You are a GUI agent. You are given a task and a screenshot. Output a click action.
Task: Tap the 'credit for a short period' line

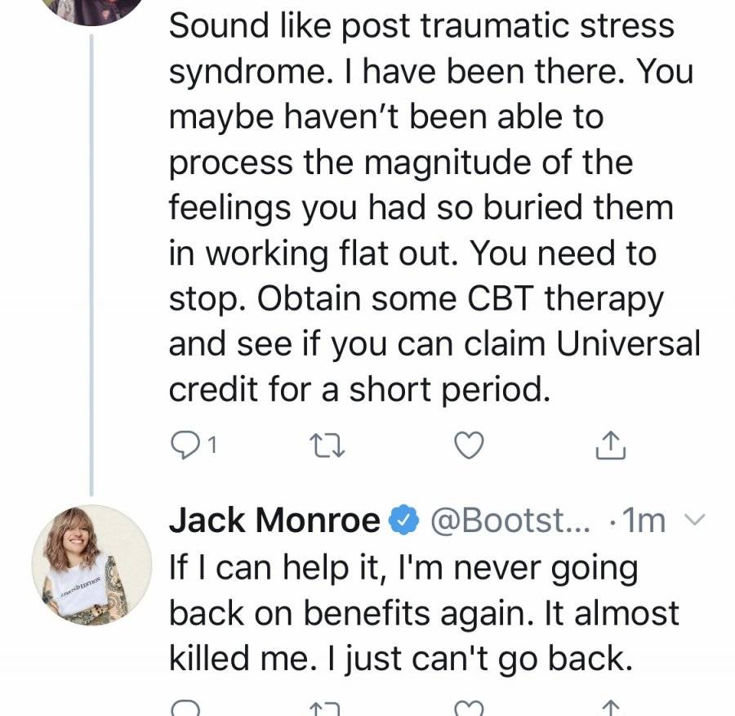pos(359,389)
